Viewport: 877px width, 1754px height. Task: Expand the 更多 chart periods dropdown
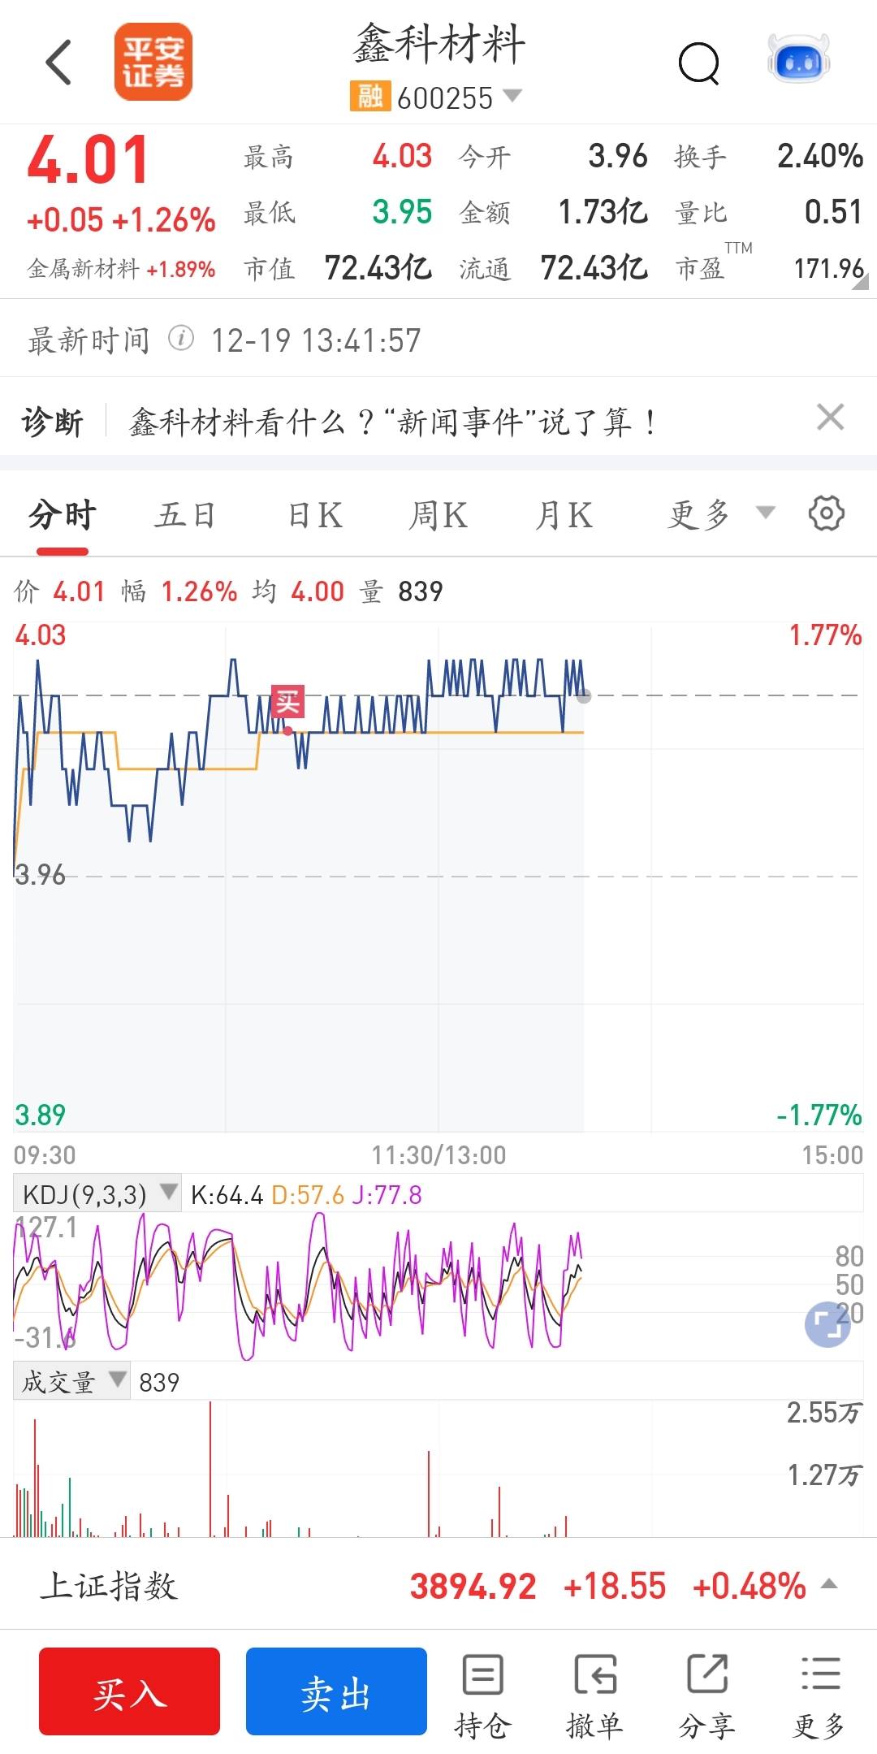721,513
